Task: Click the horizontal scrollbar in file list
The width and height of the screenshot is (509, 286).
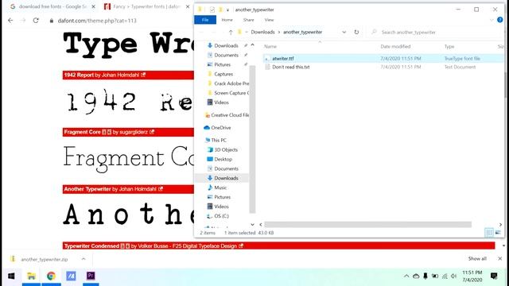Action: pyautogui.click(x=367, y=224)
